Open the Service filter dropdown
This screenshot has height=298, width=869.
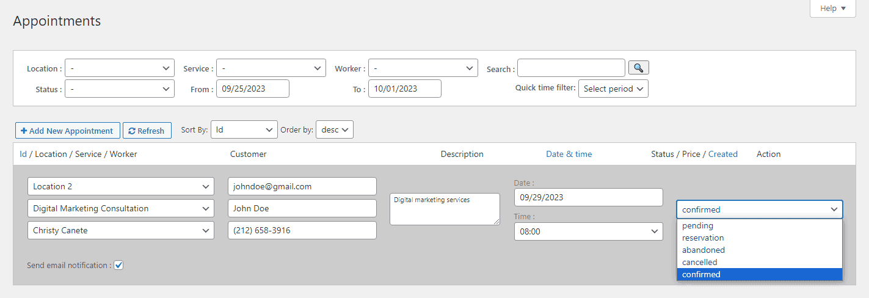pyautogui.click(x=271, y=68)
